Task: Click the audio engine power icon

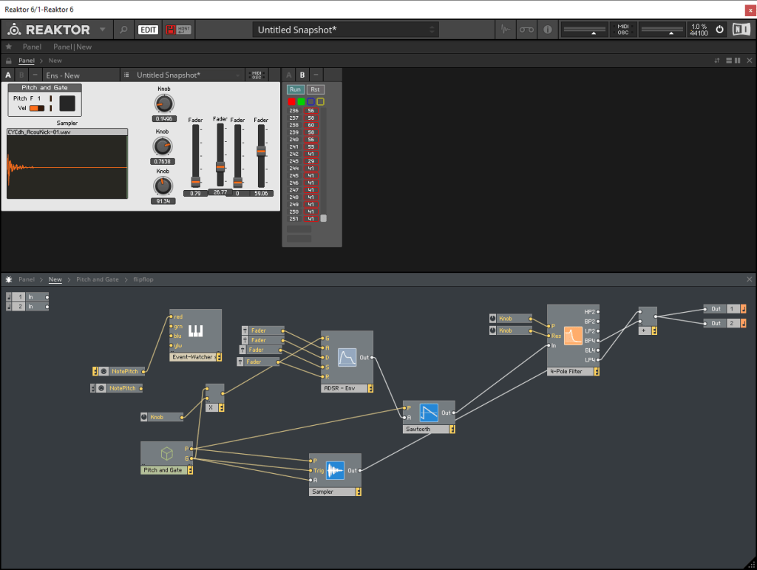Action: click(719, 30)
